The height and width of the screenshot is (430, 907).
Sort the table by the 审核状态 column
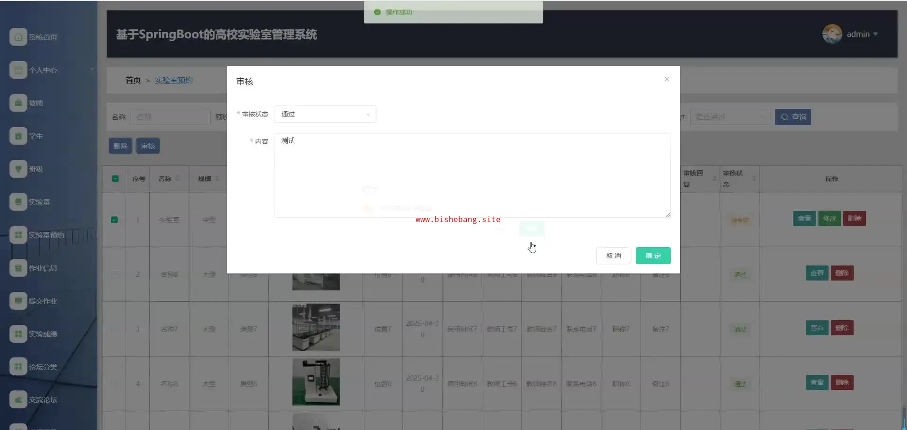[x=754, y=179]
